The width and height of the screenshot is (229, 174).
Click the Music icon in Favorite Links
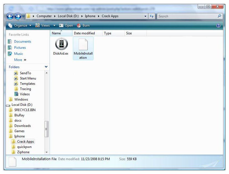[x=10, y=54]
